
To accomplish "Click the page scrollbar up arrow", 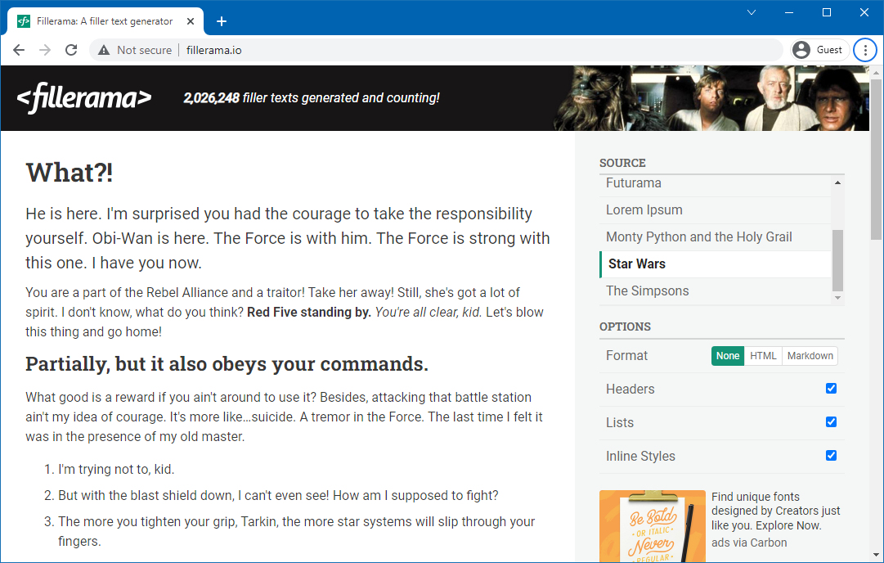I will 876,72.
